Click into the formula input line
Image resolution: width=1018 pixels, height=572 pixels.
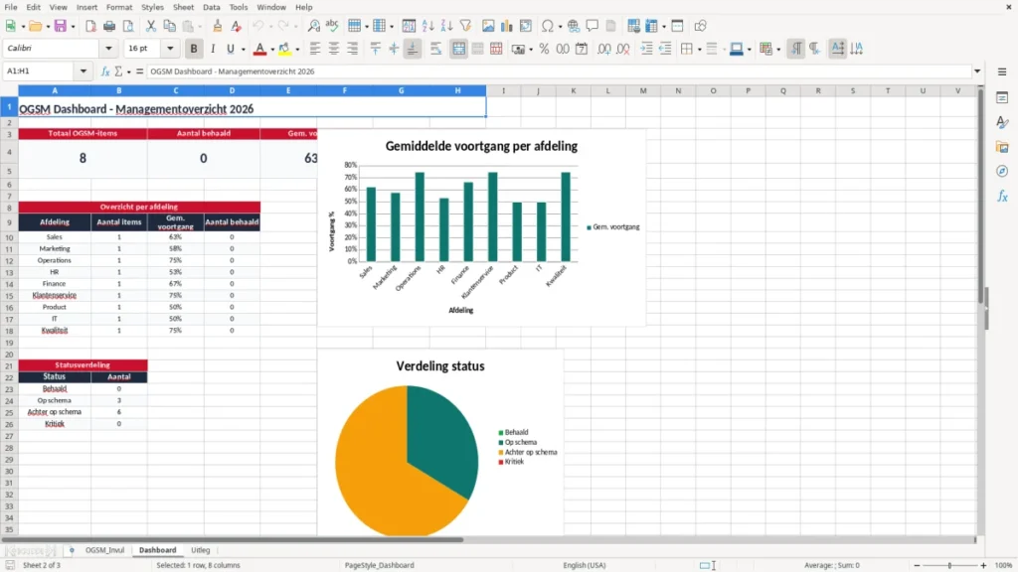tap(559, 71)
